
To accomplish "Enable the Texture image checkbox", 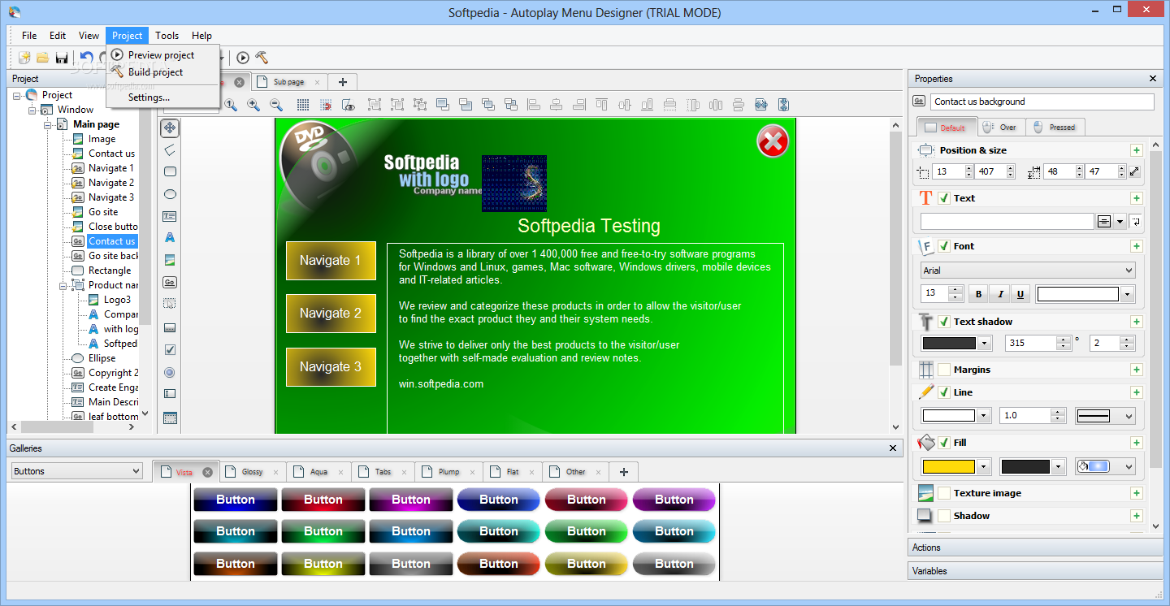I will pos(943,493).
